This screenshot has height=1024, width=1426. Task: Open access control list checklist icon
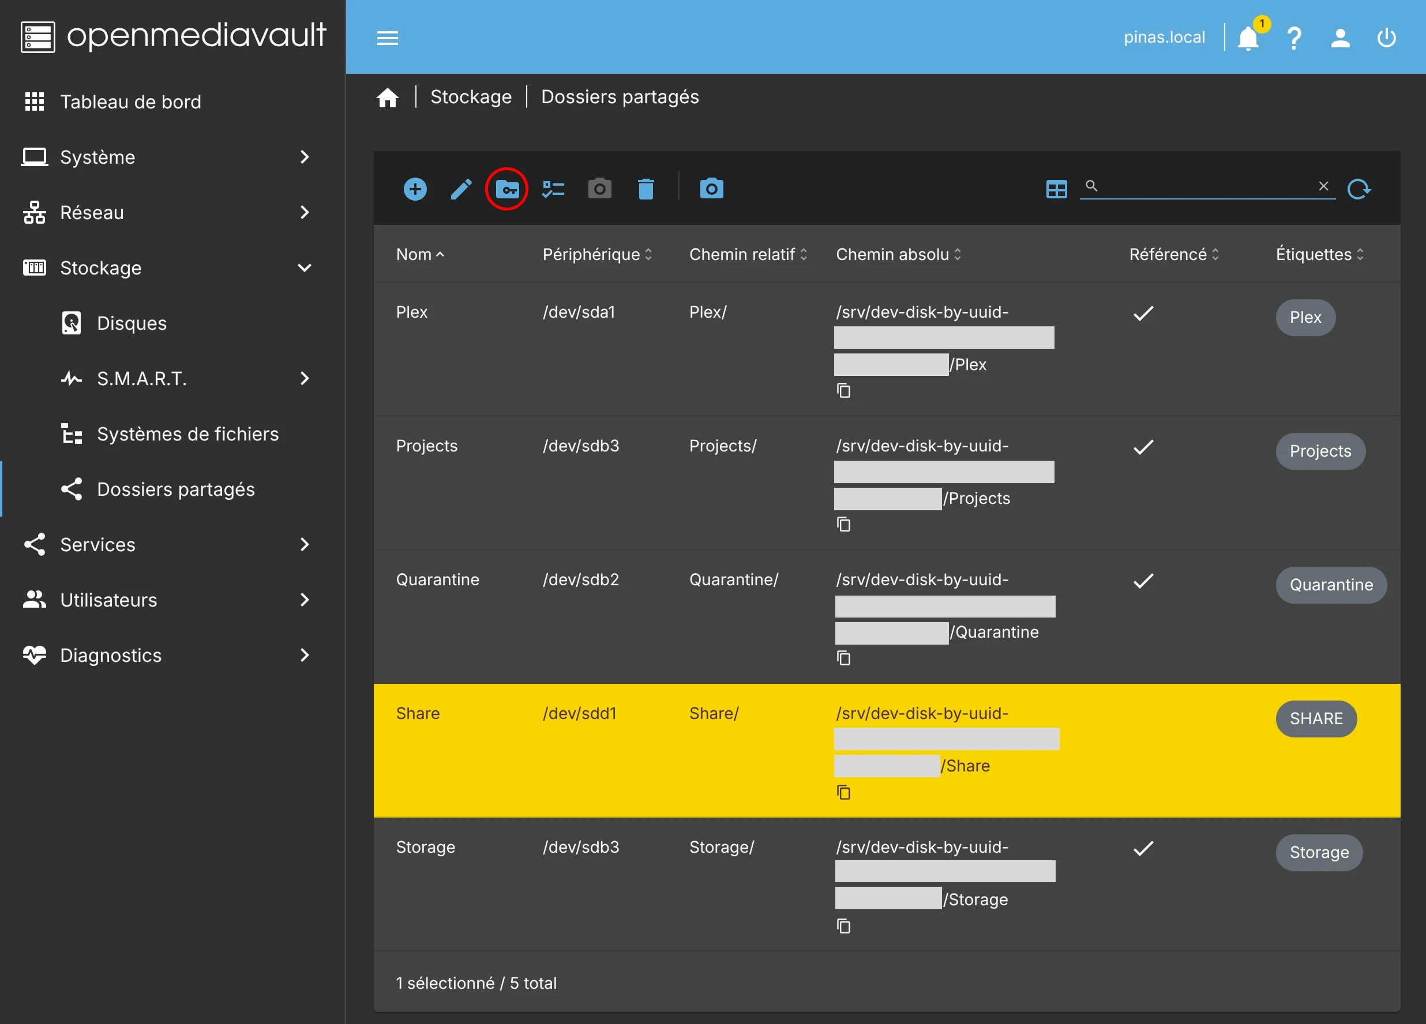(553, 189)
